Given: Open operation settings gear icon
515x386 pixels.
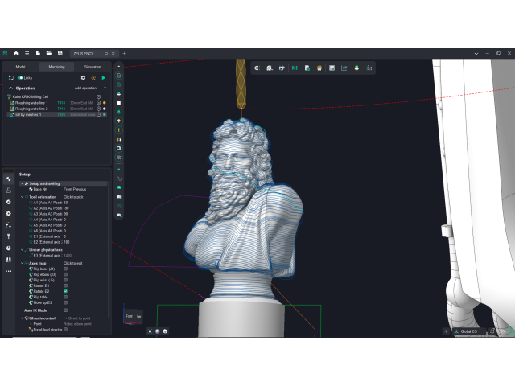Looking at the screenshot, I should (83, 77).
